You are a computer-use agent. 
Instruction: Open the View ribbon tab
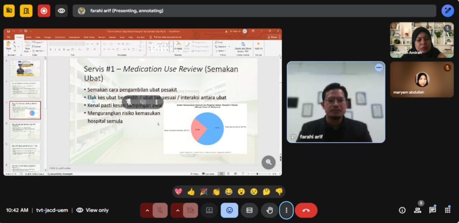point(122,37)
